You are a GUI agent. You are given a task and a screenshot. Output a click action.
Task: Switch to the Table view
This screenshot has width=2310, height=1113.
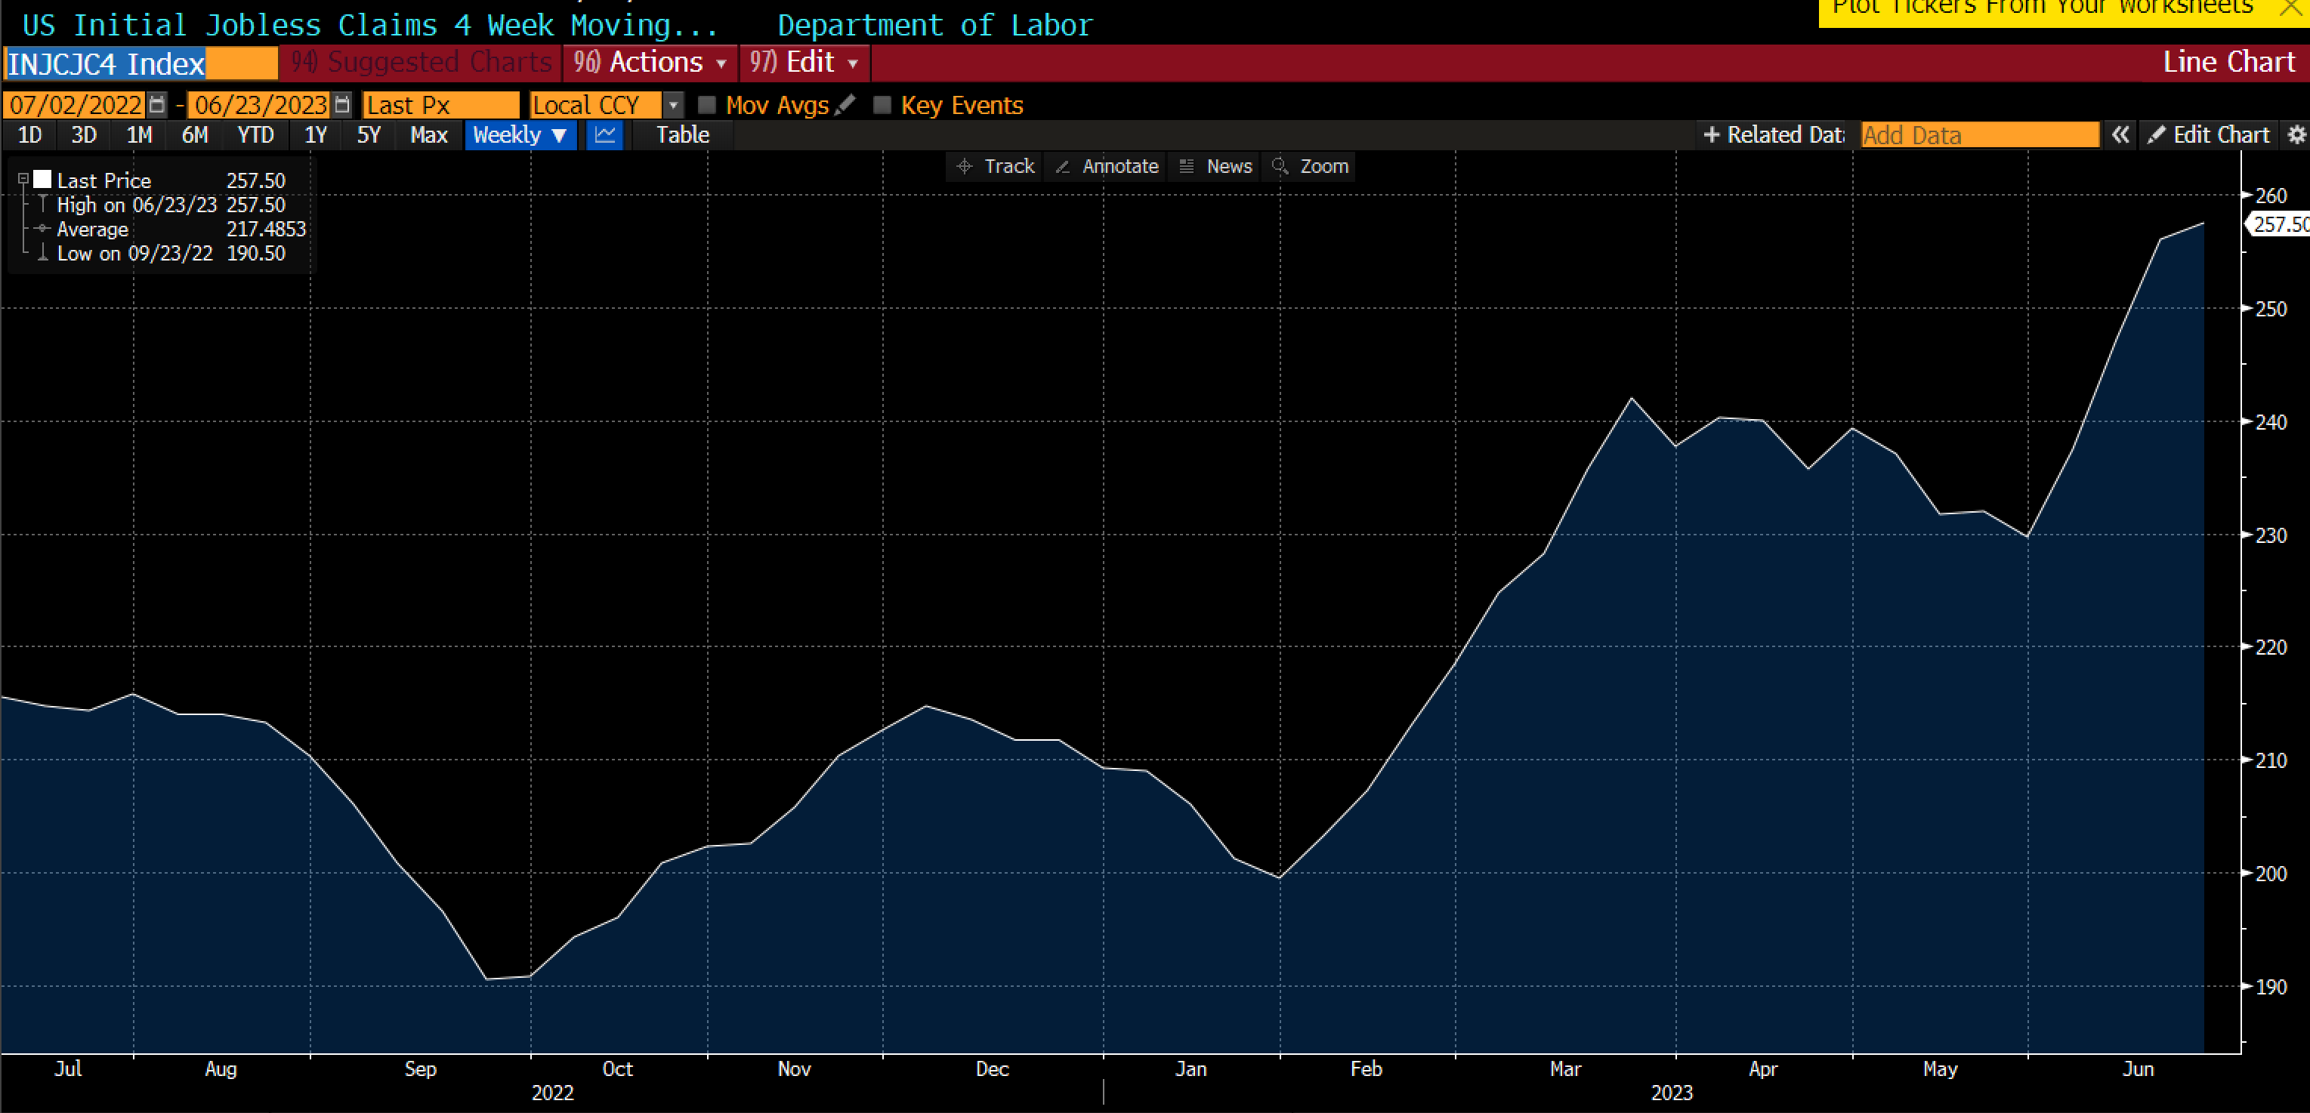point(682,135)
